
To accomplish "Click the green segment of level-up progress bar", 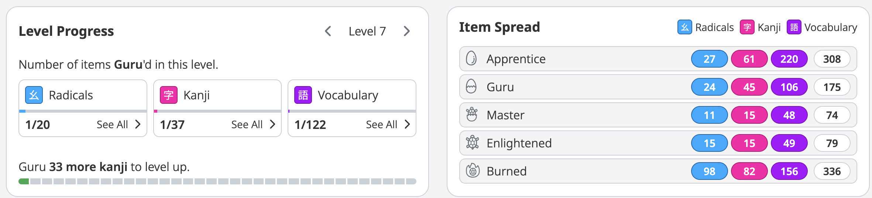I will click(x=24, y=181).
